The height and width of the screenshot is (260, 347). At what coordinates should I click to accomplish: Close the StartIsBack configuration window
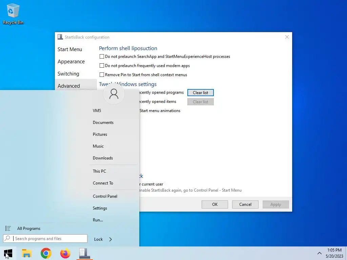click(x=287, y=37)
